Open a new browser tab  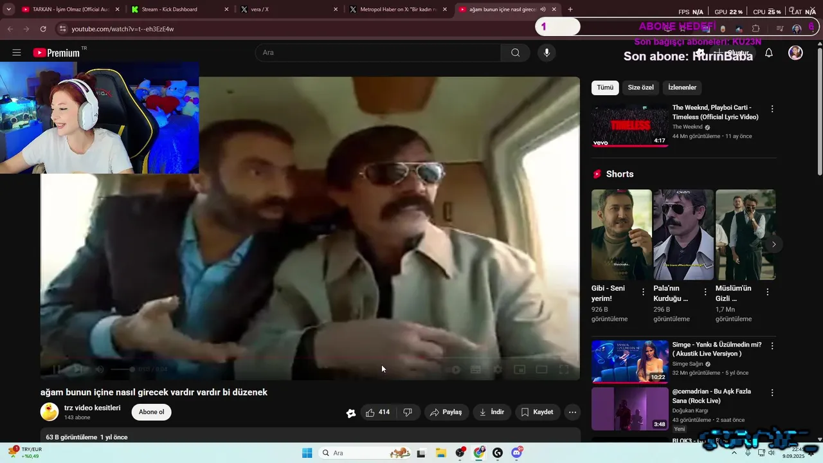pos(570,10)
